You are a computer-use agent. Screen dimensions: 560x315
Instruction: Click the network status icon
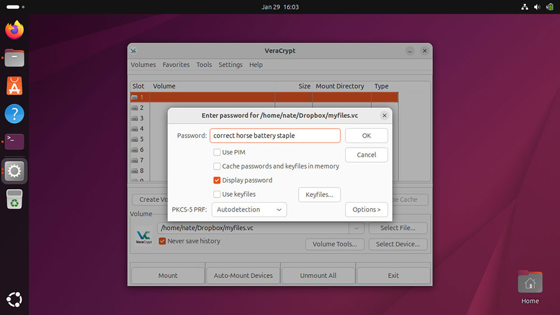(524, 7)
